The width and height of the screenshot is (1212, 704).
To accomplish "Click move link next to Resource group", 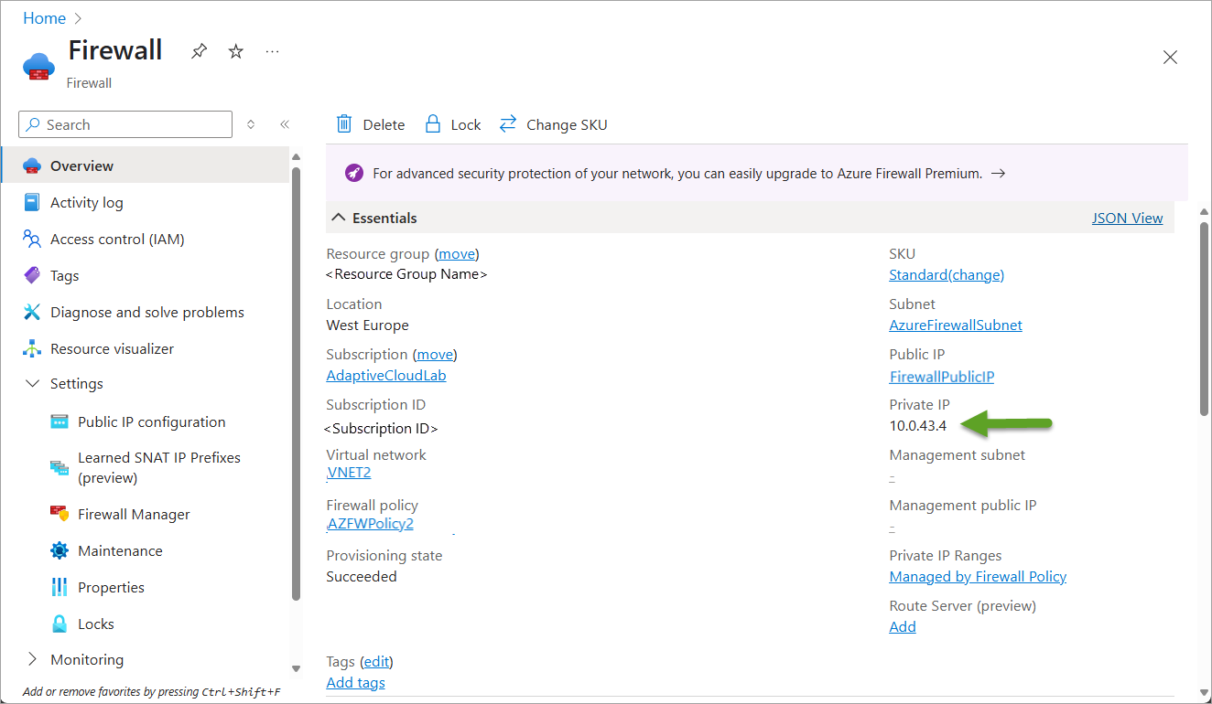I will pyautogui.click(x=457, y=253).
